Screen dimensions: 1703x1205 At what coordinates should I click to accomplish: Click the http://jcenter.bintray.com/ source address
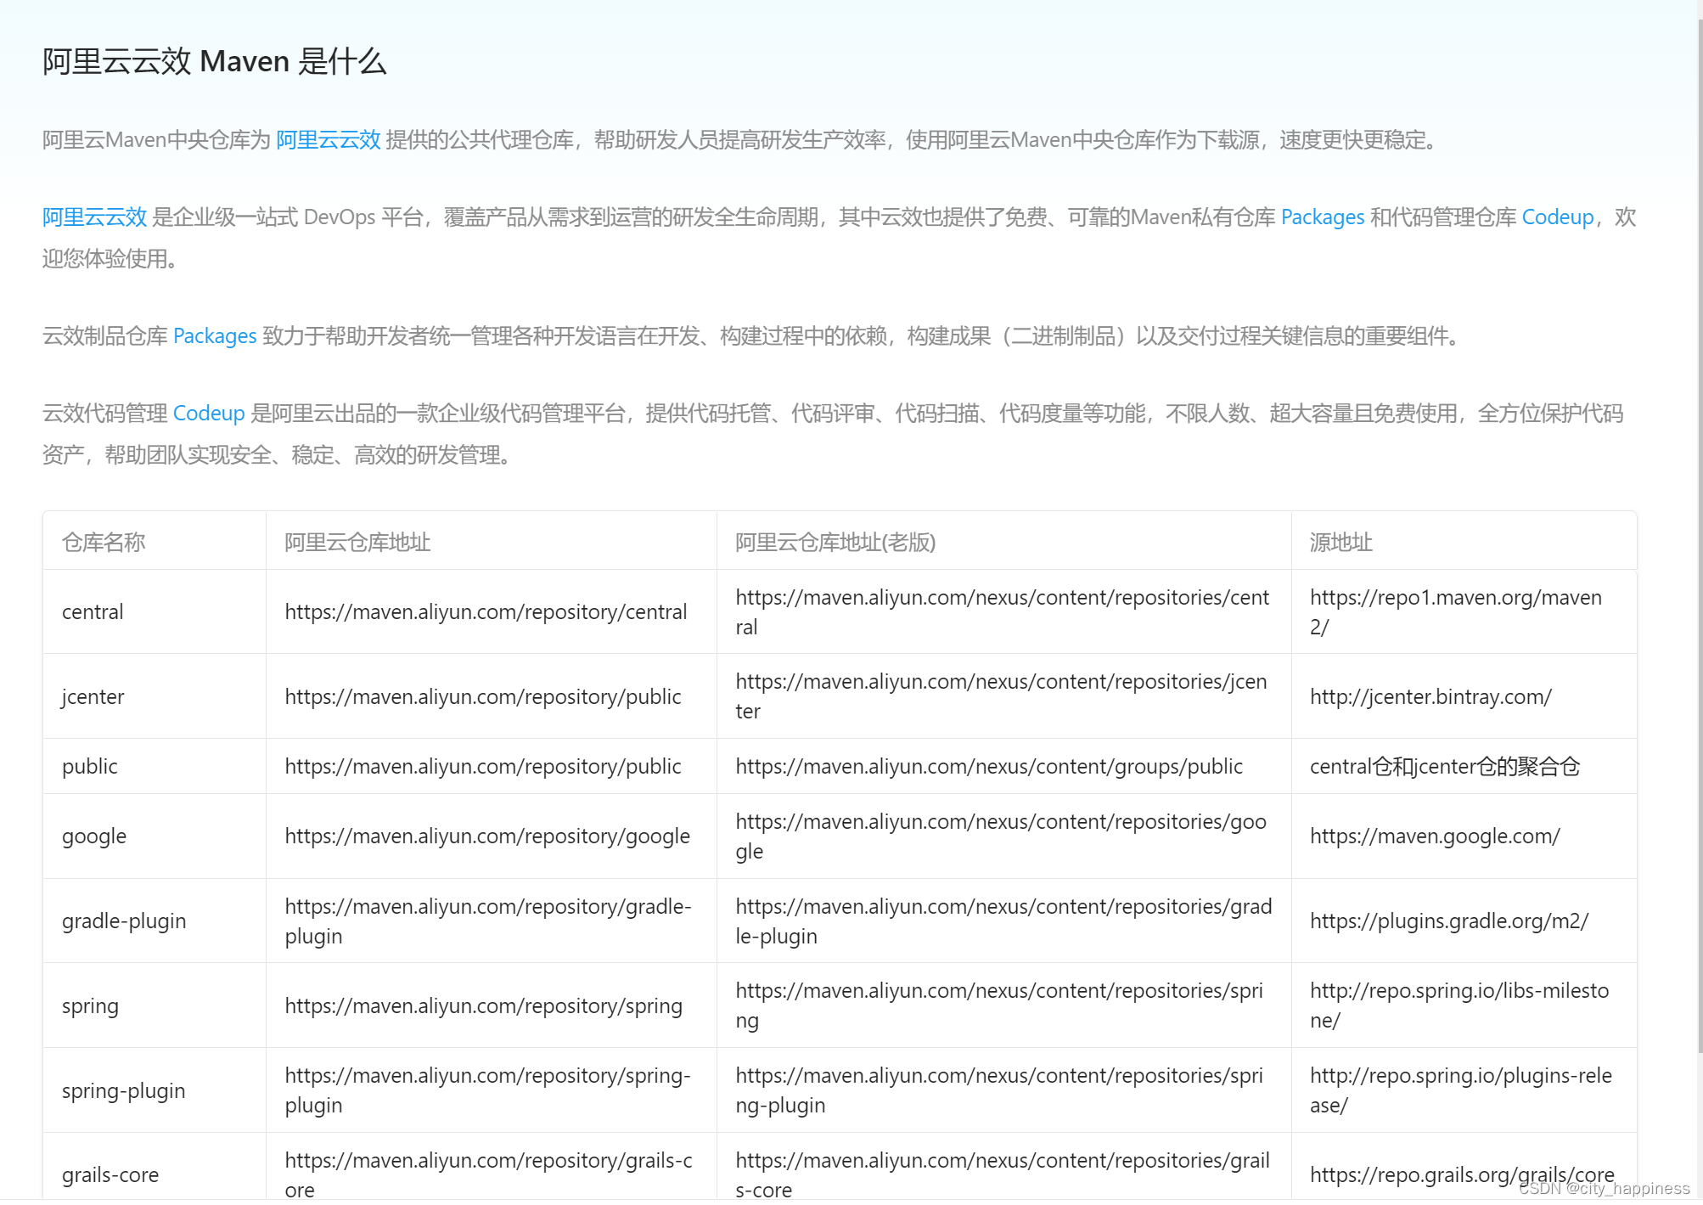point(1430,697)
